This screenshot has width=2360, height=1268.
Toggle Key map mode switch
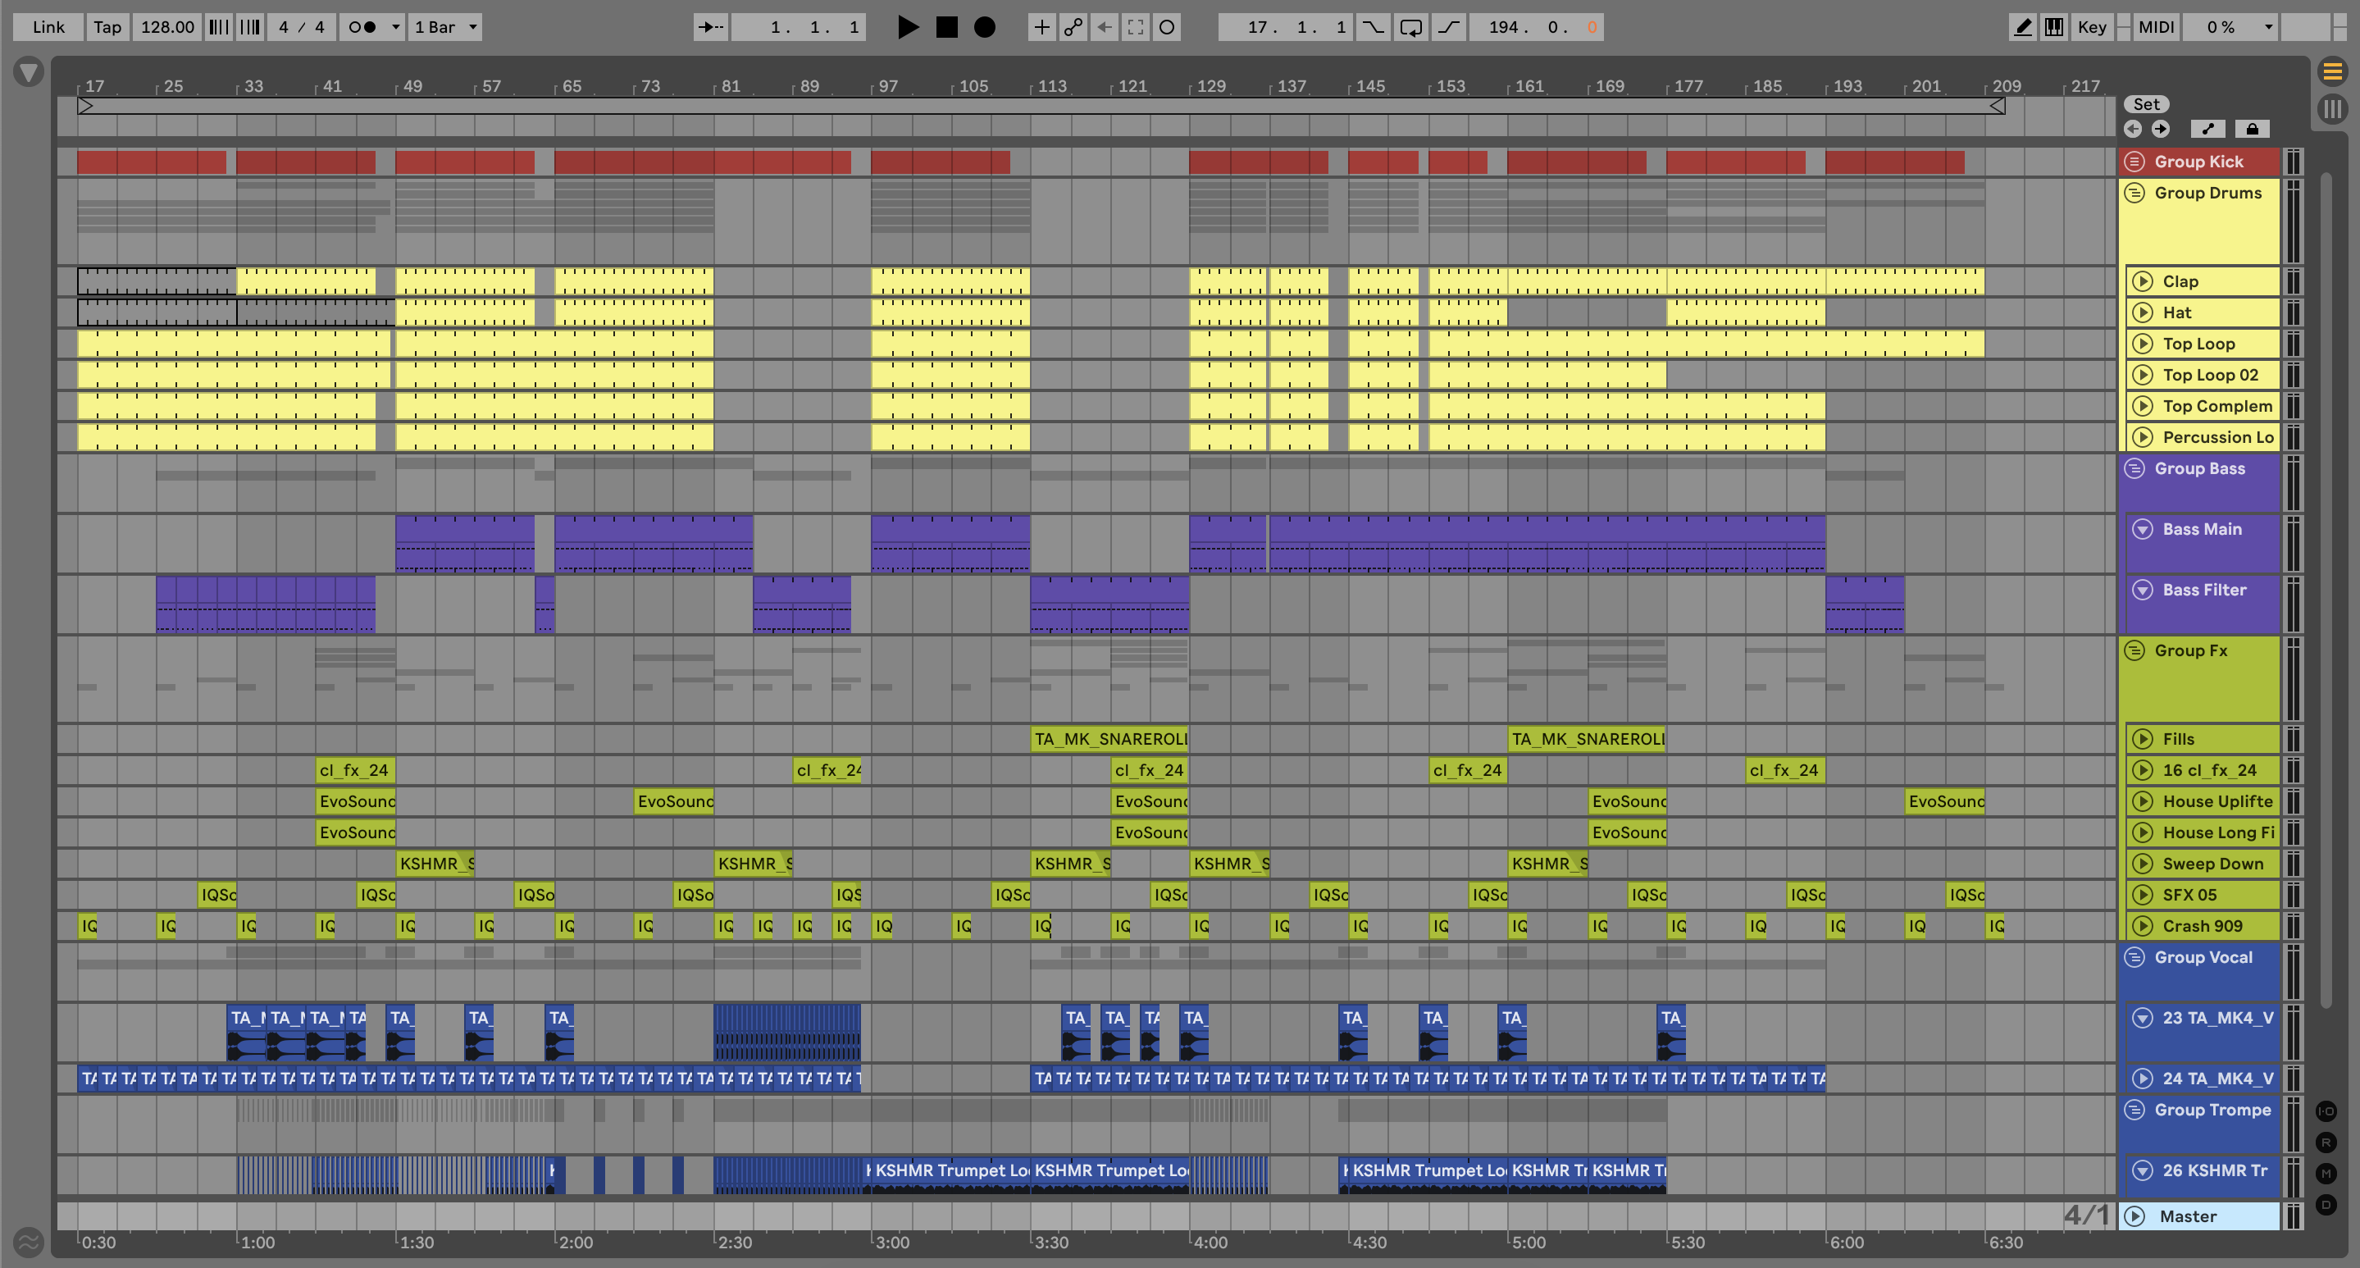point(2092,26)
